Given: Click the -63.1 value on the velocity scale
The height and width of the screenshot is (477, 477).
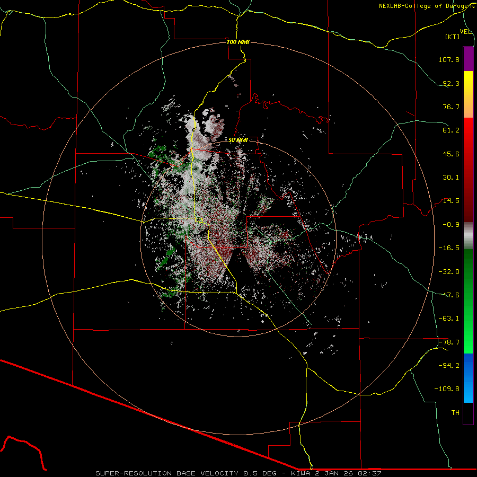Looking at the screenshot, I should (449, 319).
